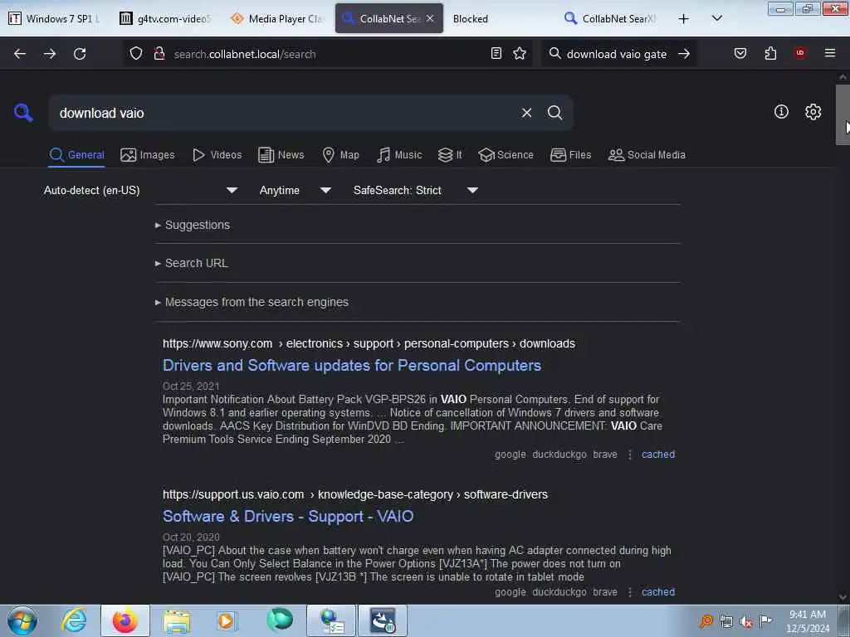Open the Windows Start menu
The image size is (850, 637).
(22, 620)
